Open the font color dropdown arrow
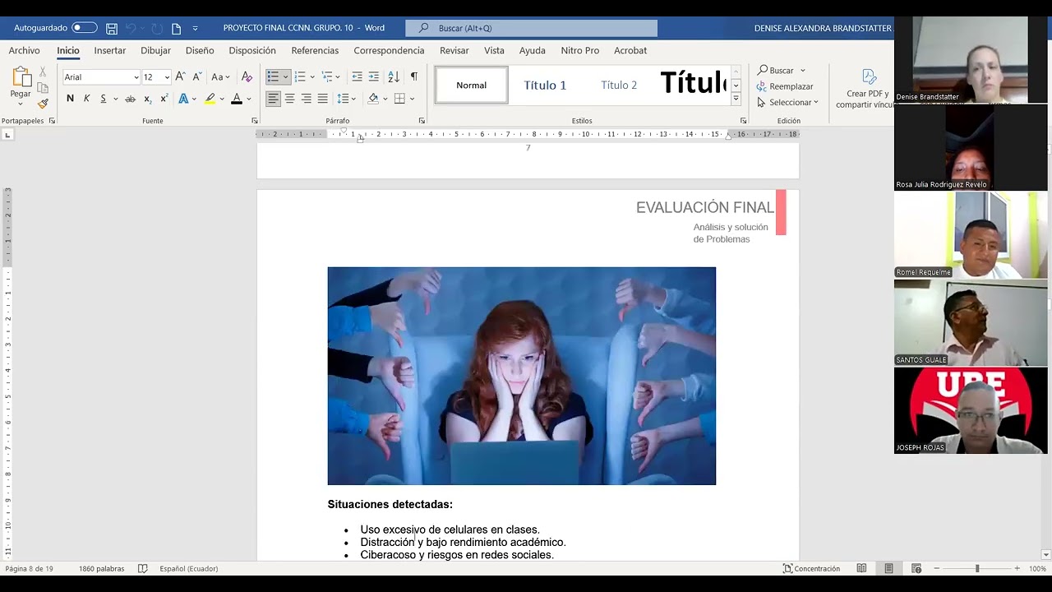 248,99
